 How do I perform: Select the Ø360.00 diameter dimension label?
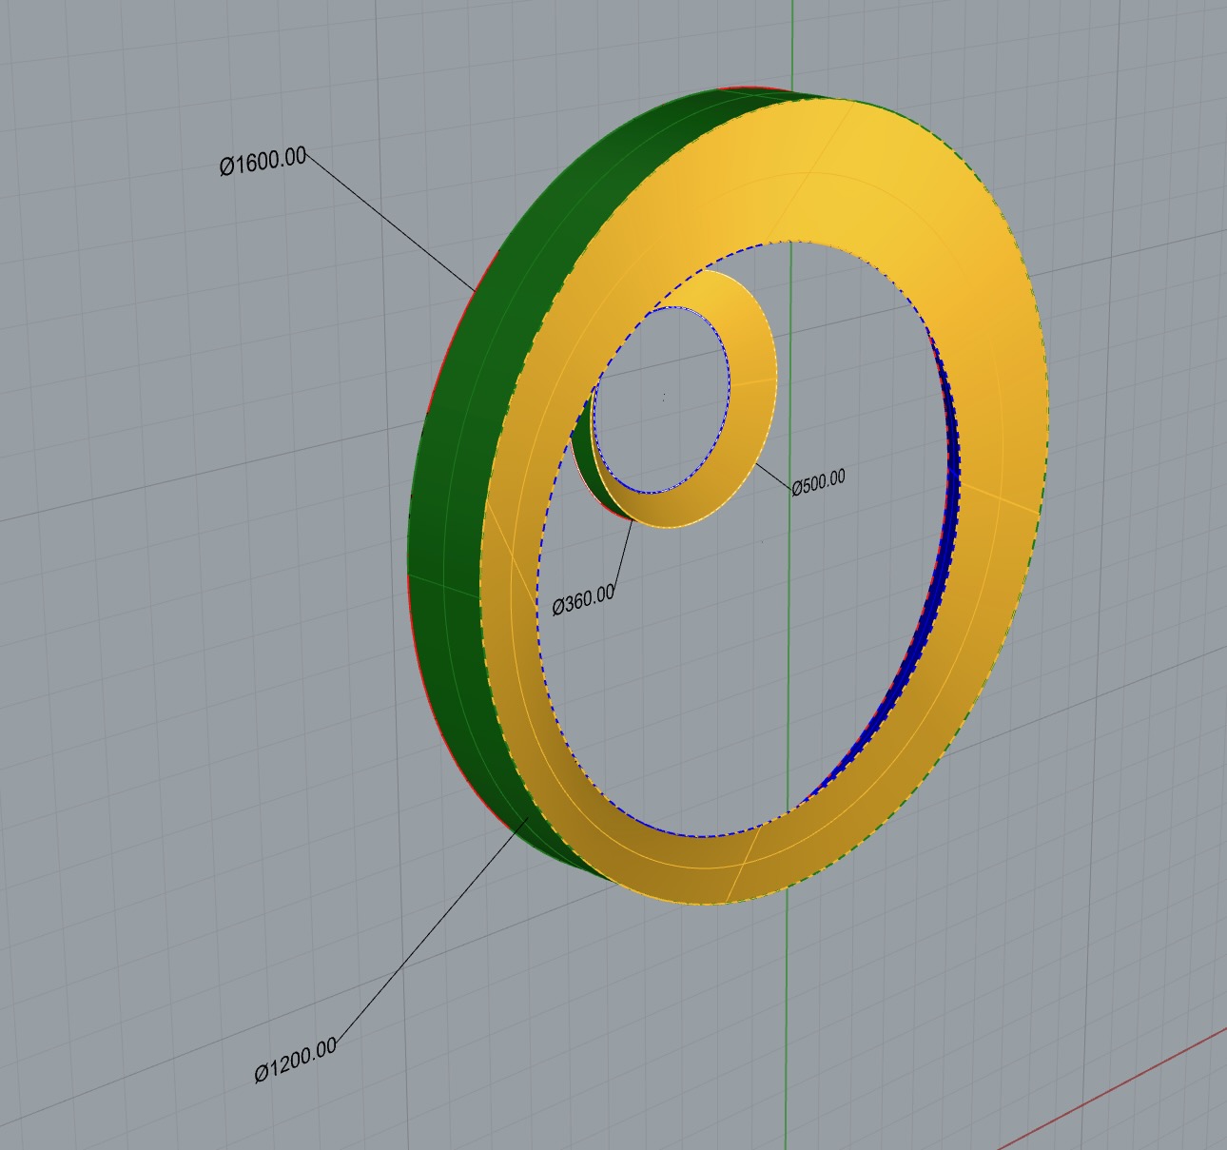pos(583,600)
